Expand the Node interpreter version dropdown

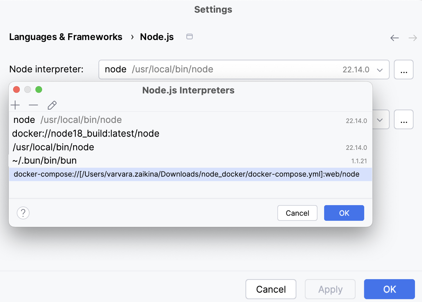pyautogui.click(x=379, y=70)
